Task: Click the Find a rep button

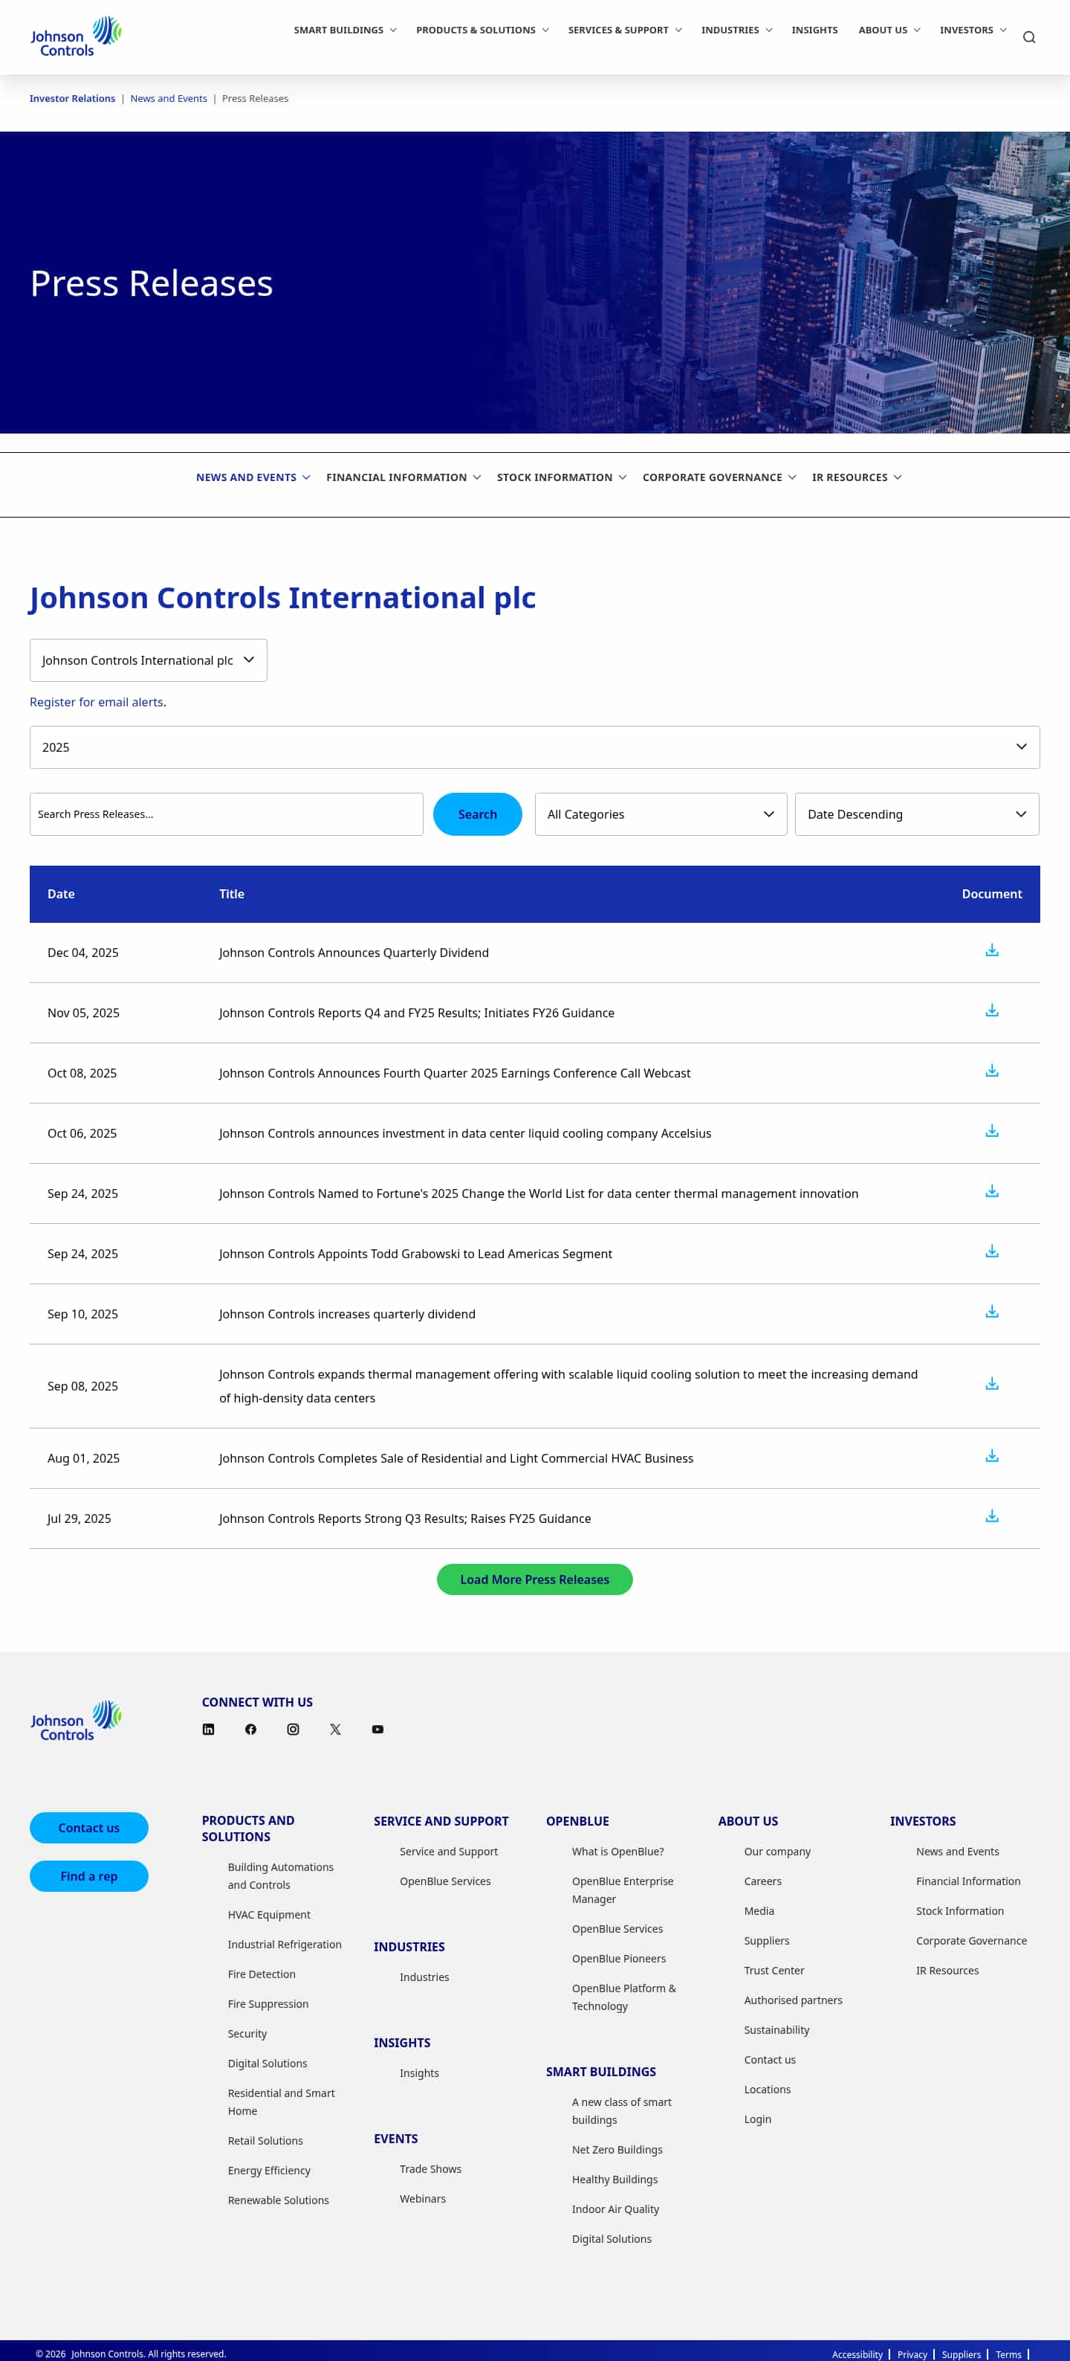Action: coord(89,1876)
